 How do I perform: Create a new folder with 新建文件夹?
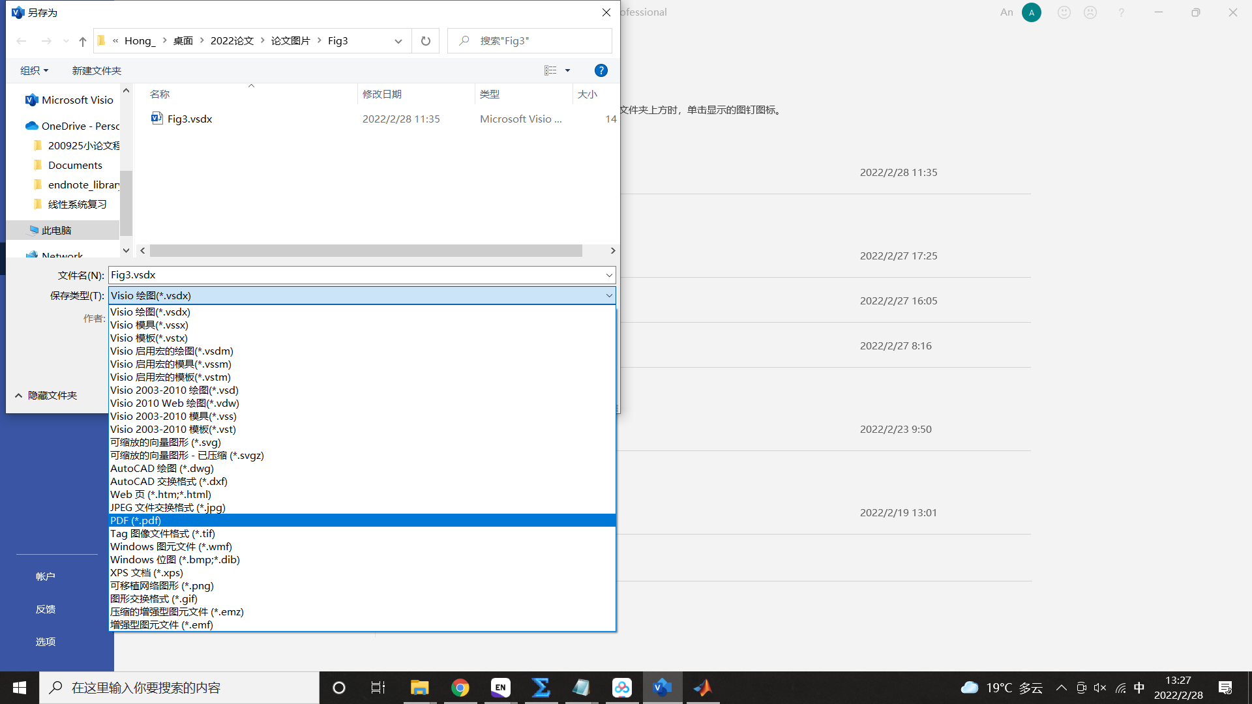pyautogui.click(x=97, y=70)
